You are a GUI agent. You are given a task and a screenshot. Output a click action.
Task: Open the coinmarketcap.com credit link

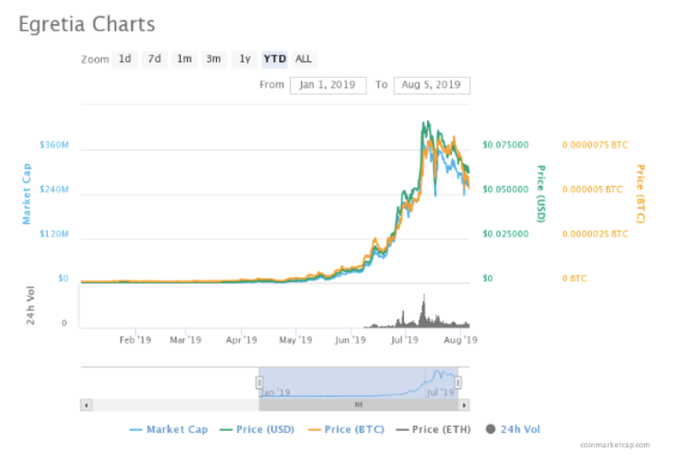[615, 445]
